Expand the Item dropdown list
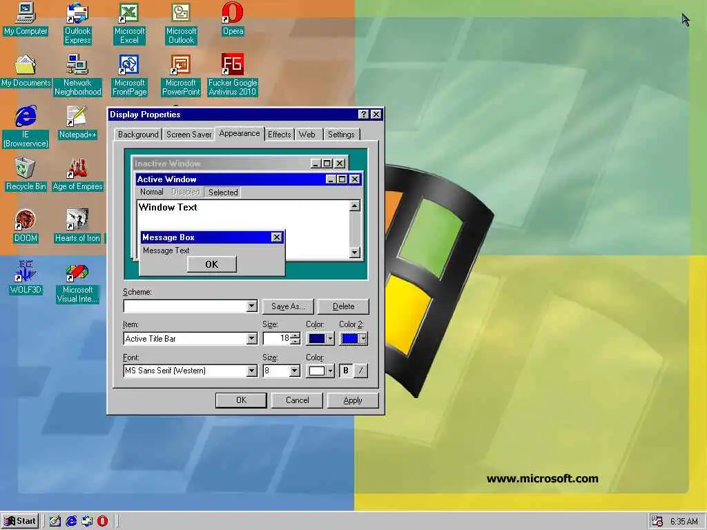Screen dimensions: 707x530 pyautogui.click(x=251, y=338)
